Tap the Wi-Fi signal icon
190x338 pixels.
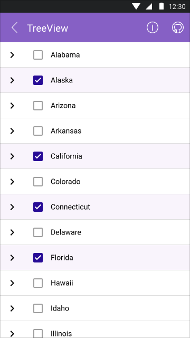pos(136,6)
